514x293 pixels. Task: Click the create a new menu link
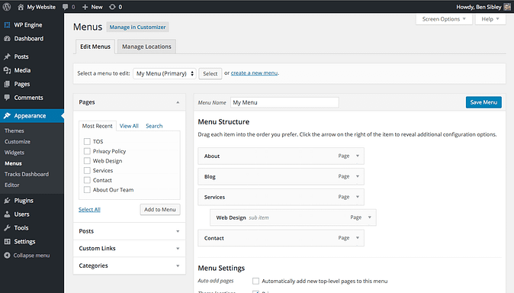click(x=255, y=73)
